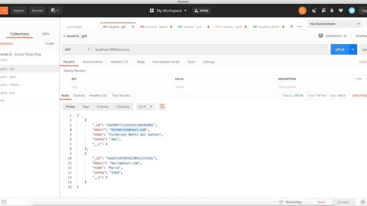Open the request Headers (7) tab
The height and width of the screenshot is (206, 367).
click(119, 62)
